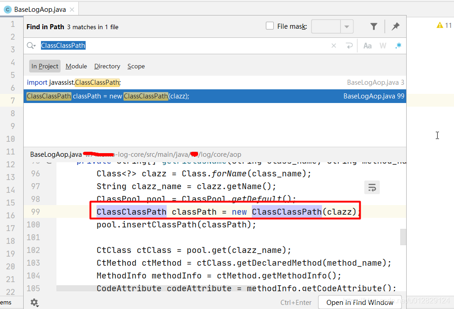Switch to the Module scope tab

[76, 66]
